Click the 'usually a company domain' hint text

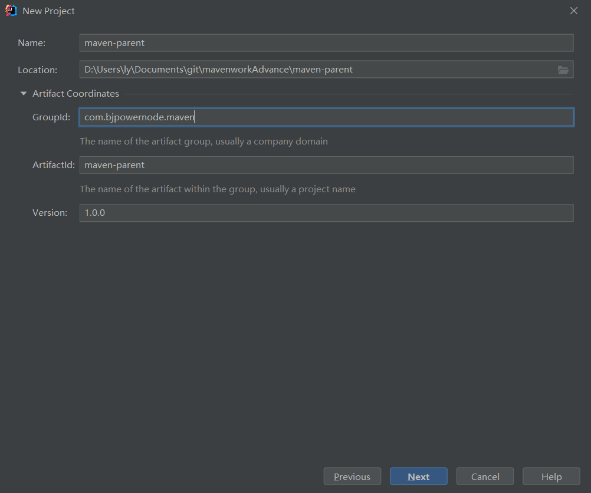tap(271, 142)
